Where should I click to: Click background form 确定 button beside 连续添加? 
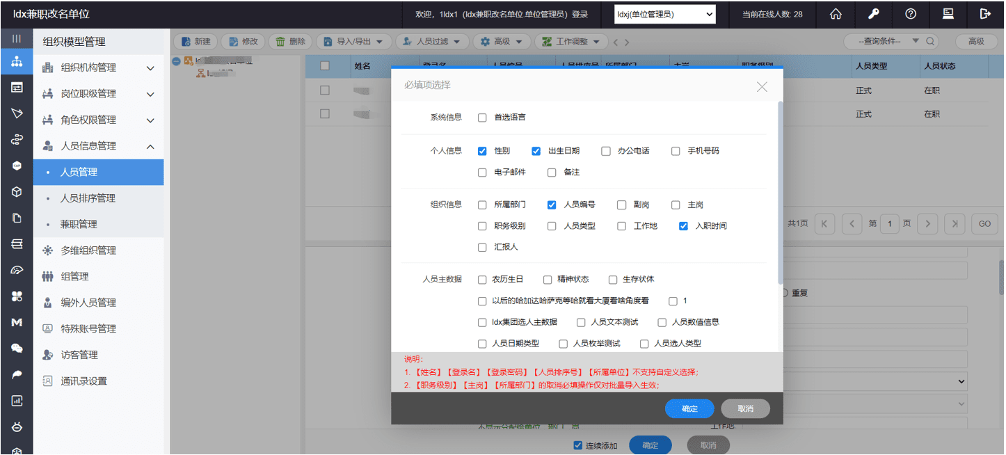pos(650,445)
